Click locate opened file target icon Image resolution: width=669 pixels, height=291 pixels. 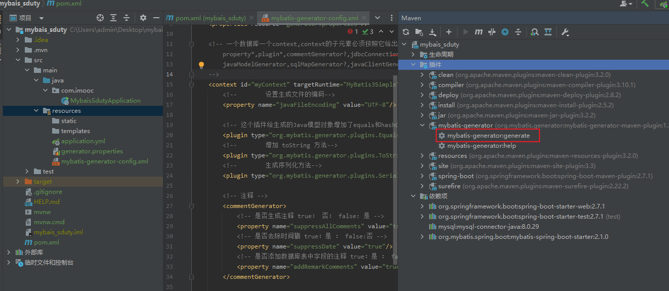point(100,18)
